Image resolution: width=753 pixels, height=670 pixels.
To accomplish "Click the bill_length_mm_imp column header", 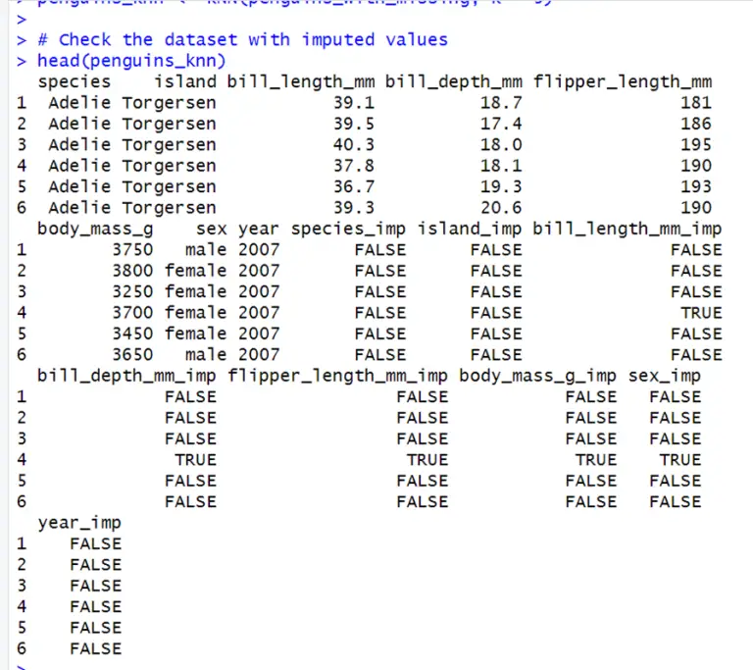I will pos(627,230).
